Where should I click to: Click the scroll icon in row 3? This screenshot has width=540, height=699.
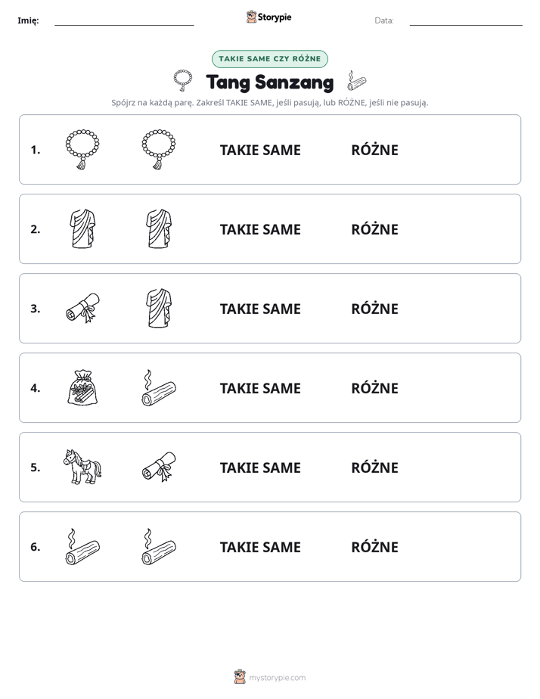click(x=83, y=308)
